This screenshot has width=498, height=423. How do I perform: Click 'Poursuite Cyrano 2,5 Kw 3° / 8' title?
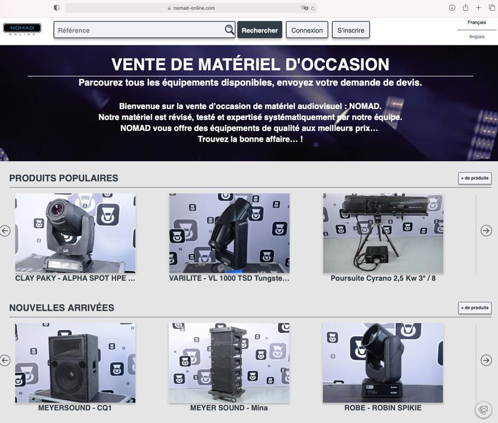[383, 278]
